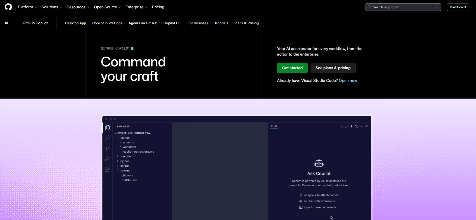The image size is (476, 220).
Task: Open the Dashboard button
Action: pos(458,7)
